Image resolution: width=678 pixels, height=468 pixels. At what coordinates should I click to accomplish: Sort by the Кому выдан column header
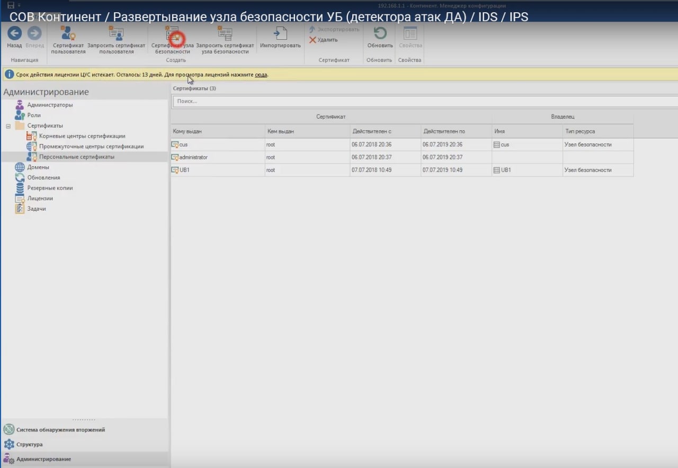(x=217, y=131)
